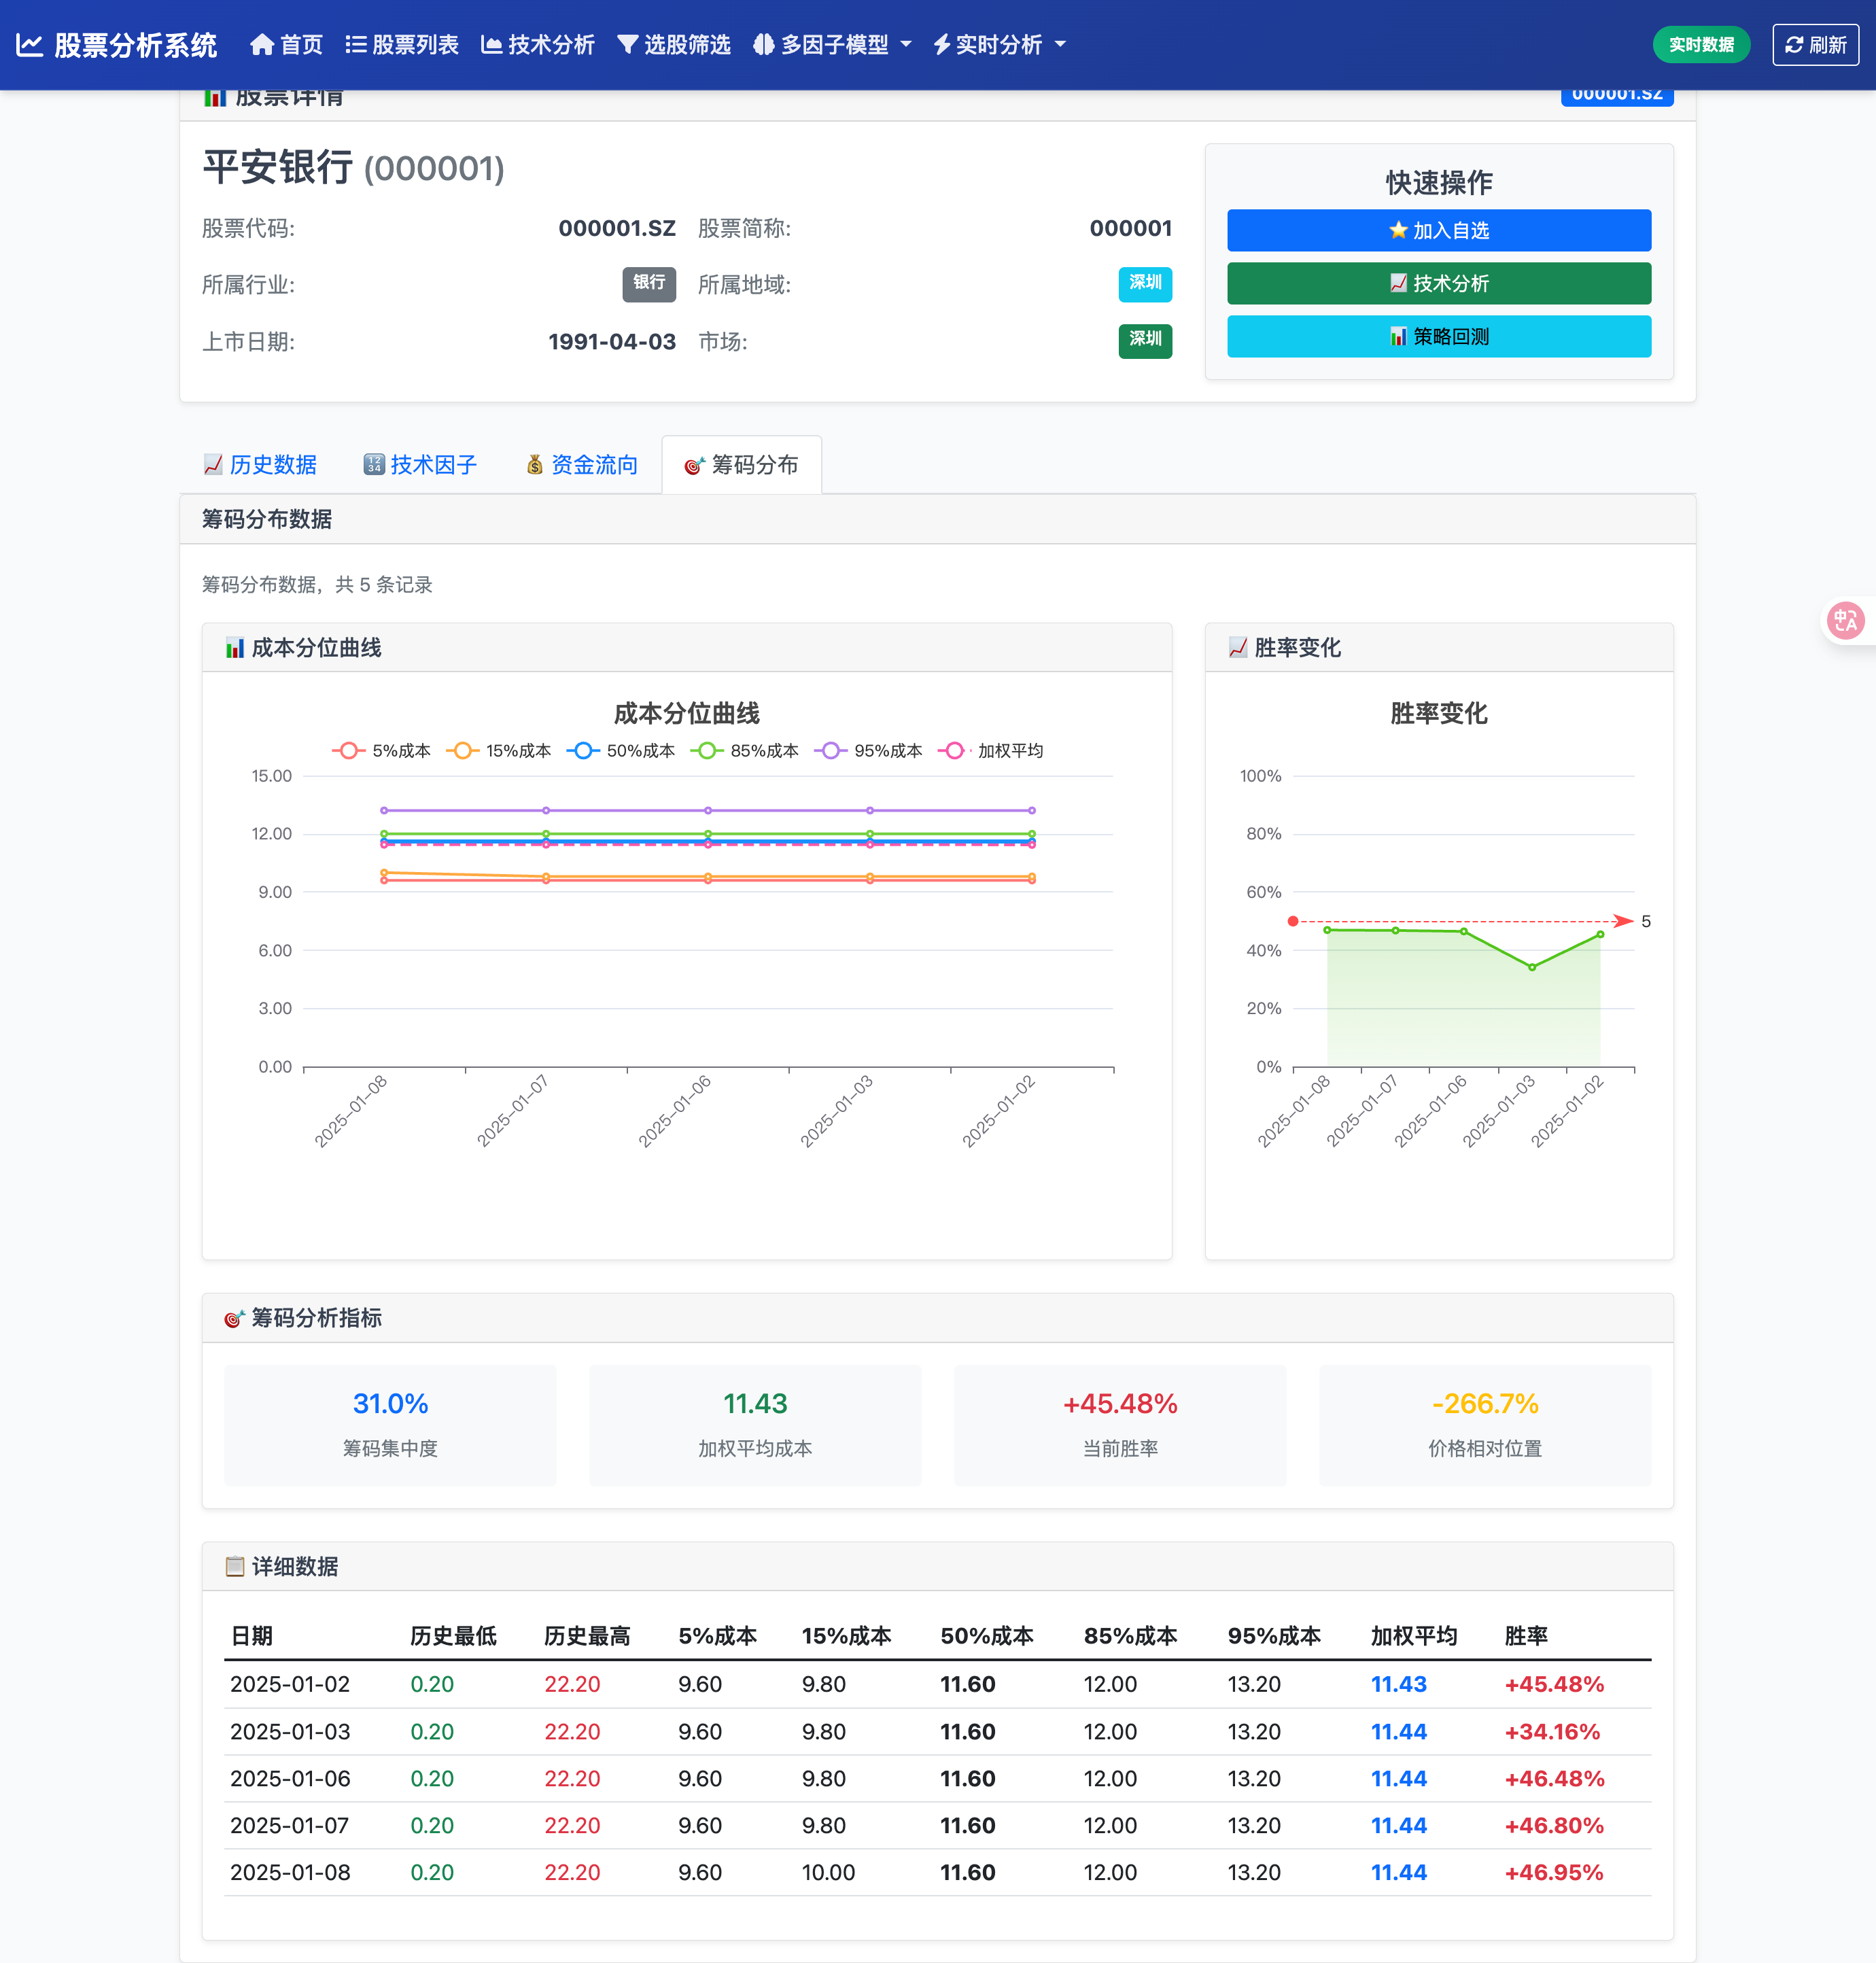This screenshot has width=1876, height=1963.
Task: Switch to the historical data tab
Action: [x=260, y=465]
